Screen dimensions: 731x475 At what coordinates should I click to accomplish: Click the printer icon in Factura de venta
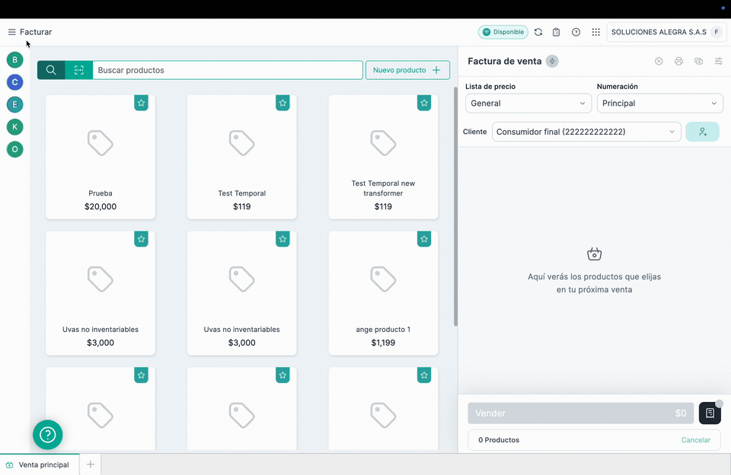click(678, 62)
